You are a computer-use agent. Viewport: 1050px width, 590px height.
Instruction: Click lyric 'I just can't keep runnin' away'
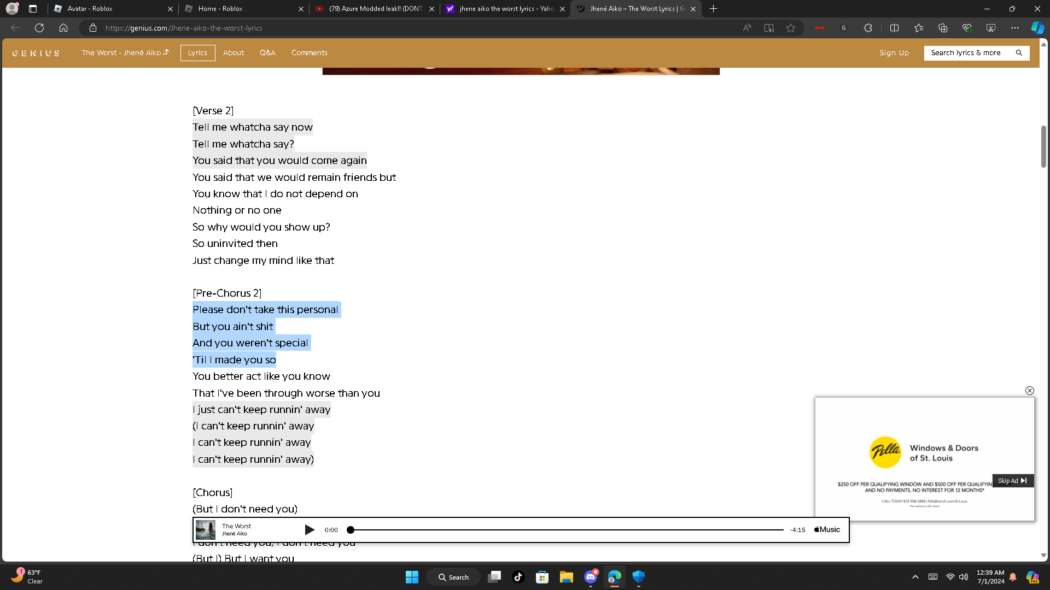[261, 410]
